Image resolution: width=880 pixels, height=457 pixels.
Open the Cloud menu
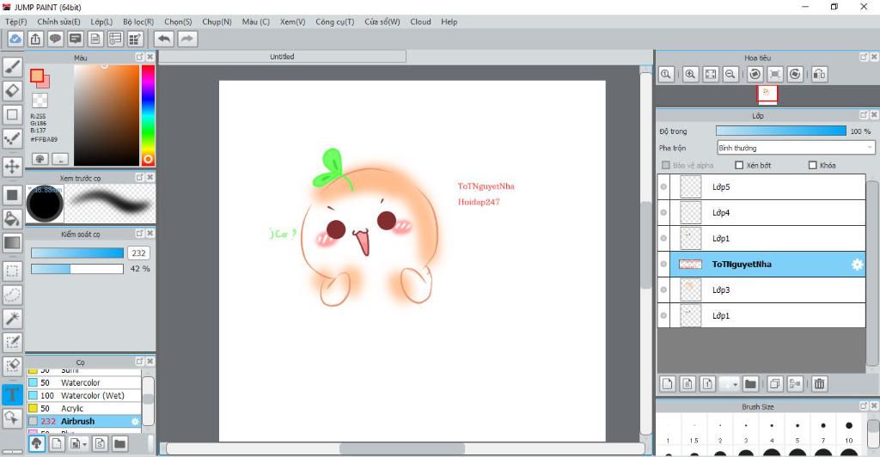pyautogui.click(x=420, y=21)
